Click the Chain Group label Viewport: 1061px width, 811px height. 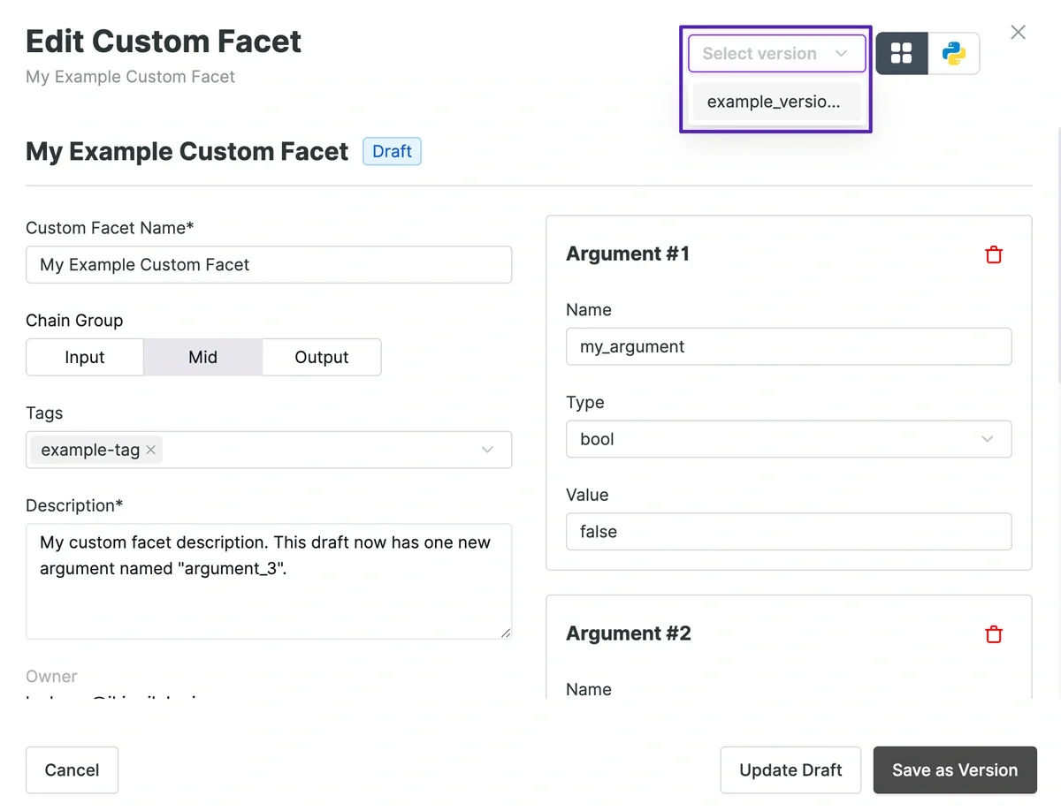pos(74,321)
